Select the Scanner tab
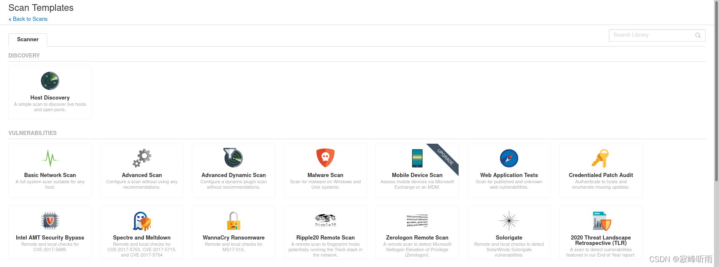Screen dimensions: 719x267 [28, 40]
